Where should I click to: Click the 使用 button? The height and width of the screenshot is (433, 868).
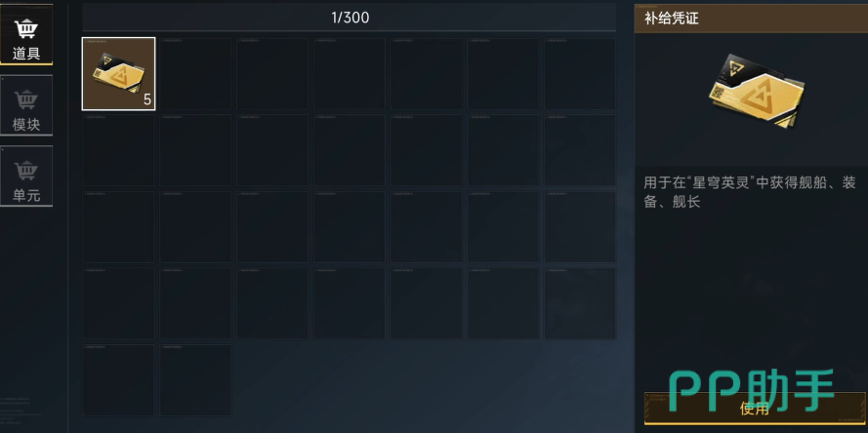tap(754, 409)
